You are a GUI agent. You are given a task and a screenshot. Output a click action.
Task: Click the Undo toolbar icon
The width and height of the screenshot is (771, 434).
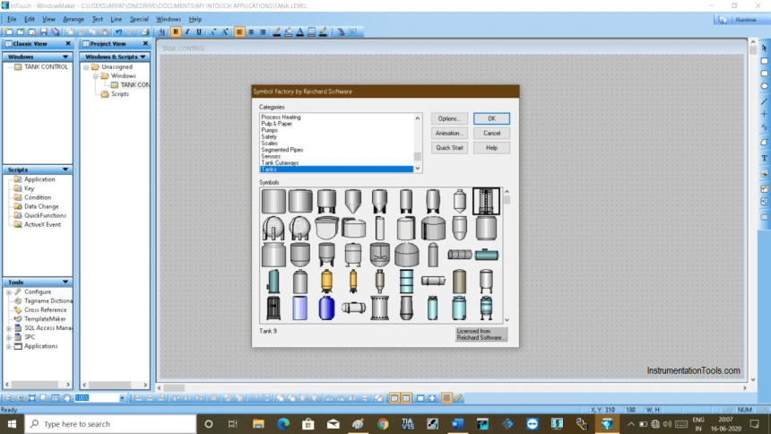coord(118,32)
